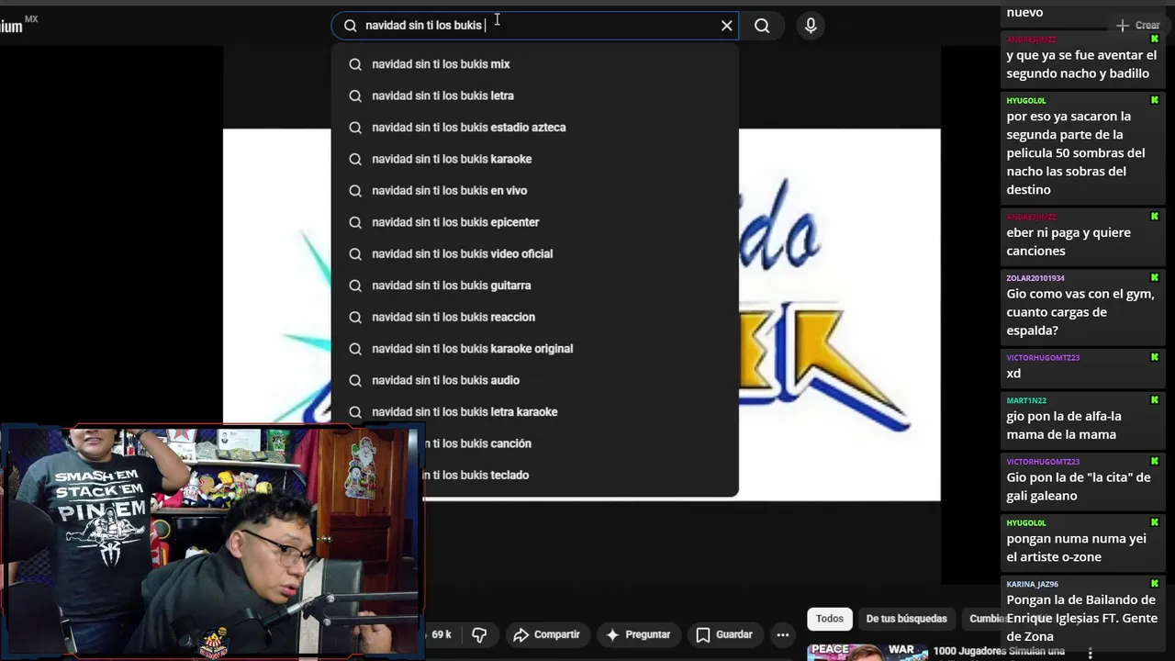Click magnifier icon beside 'bukis audio' suggestion
Image resolution: width=1175 pixels, height=661 pixels.
tap(355, 380)
